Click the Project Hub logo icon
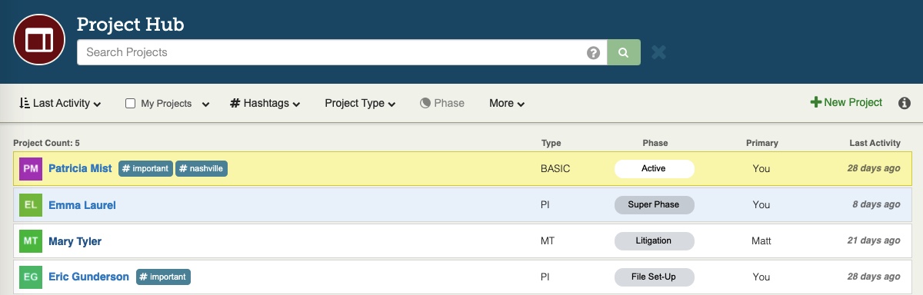The width and height of the screenshot is (923, 295). tap(39, 40)
